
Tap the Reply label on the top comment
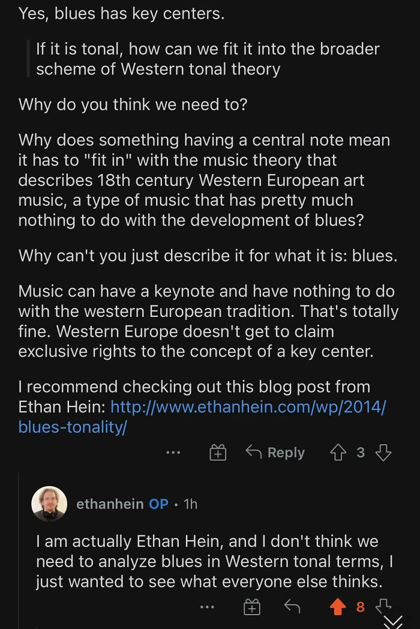pyautogui.click(x=286, y=453)
